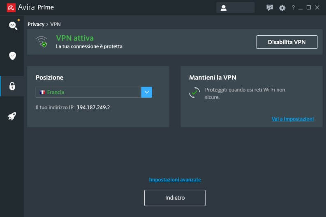The width and height of the screenshot is (326, 217).
Task: Expand the Posizione dropdown arrow
Action: tap(147, 92)
